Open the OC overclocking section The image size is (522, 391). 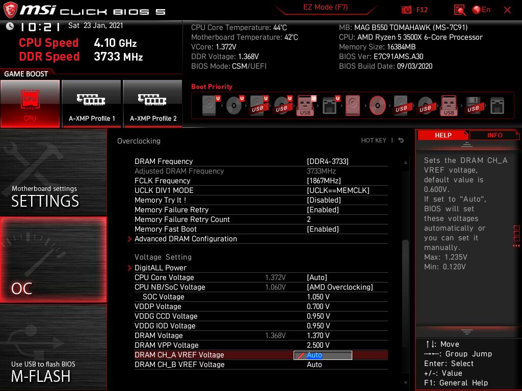[53, 260]
